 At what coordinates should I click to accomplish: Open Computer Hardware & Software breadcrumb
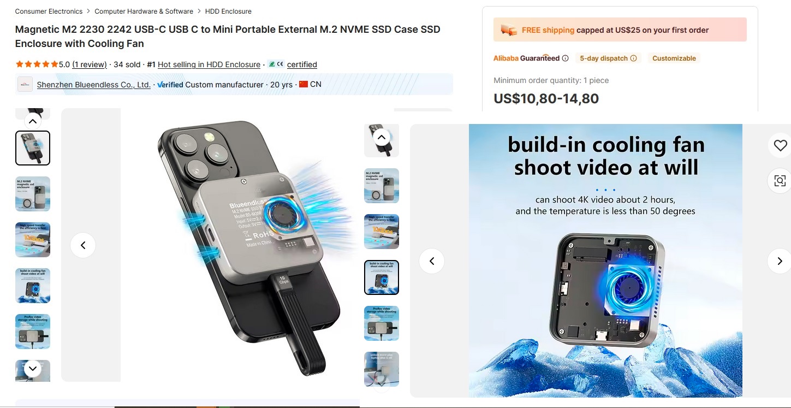pos(144,11)
